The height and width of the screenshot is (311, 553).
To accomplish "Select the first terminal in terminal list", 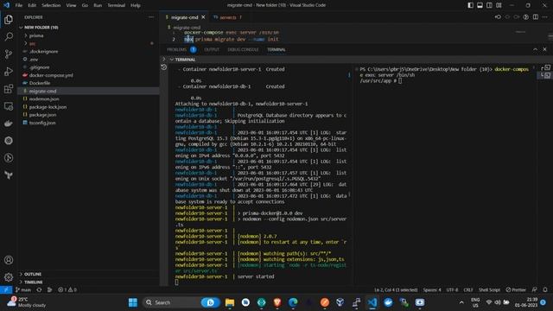I will 545,67.
